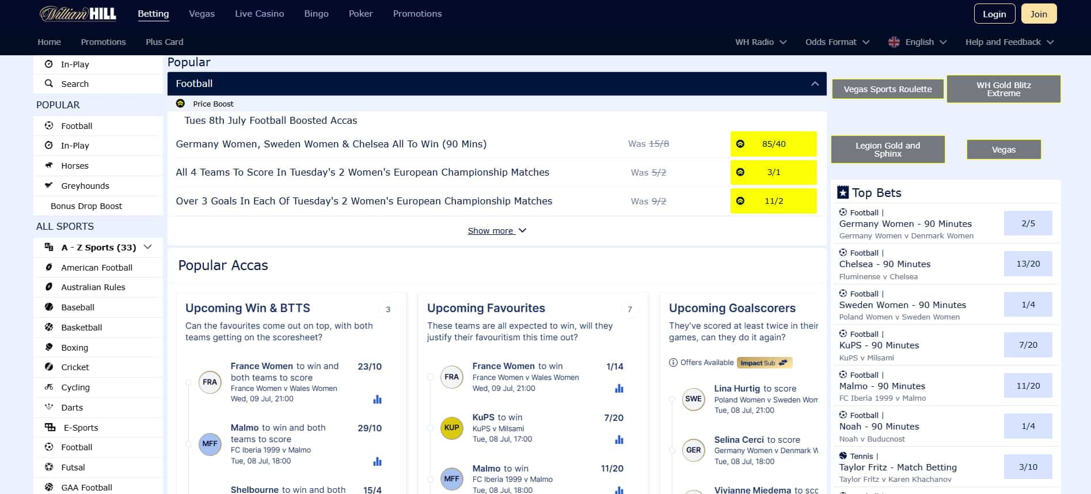Viewport: 1091px width, 494px height.
Task: Click the info icon beside Offers Available
Action: point(673,362)
